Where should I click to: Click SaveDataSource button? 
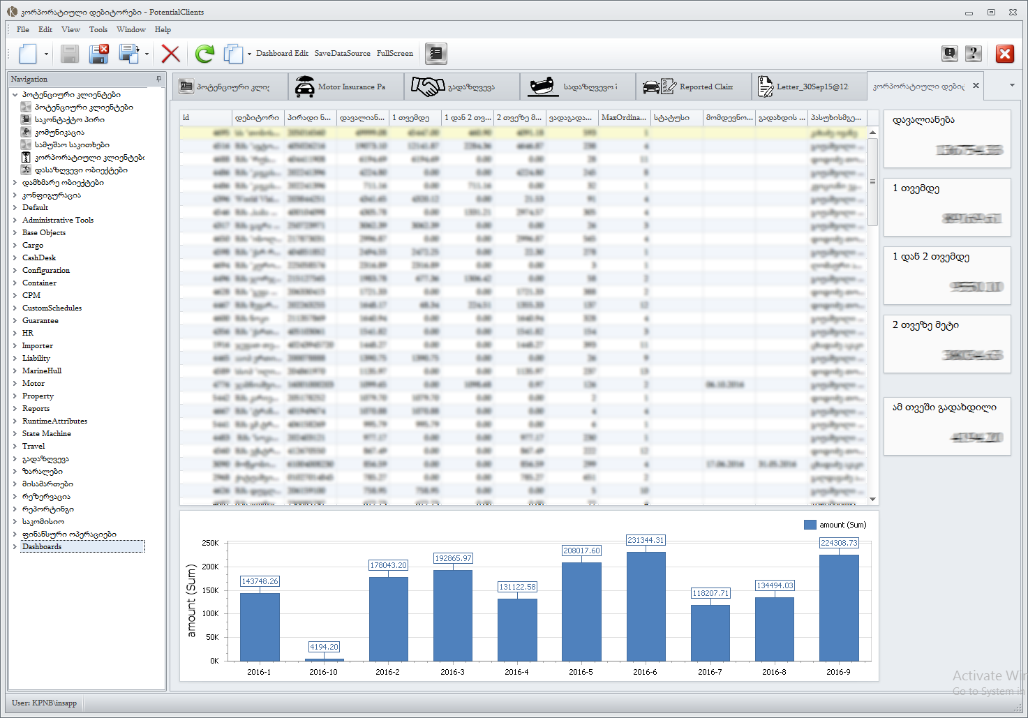tap(342, 53)
